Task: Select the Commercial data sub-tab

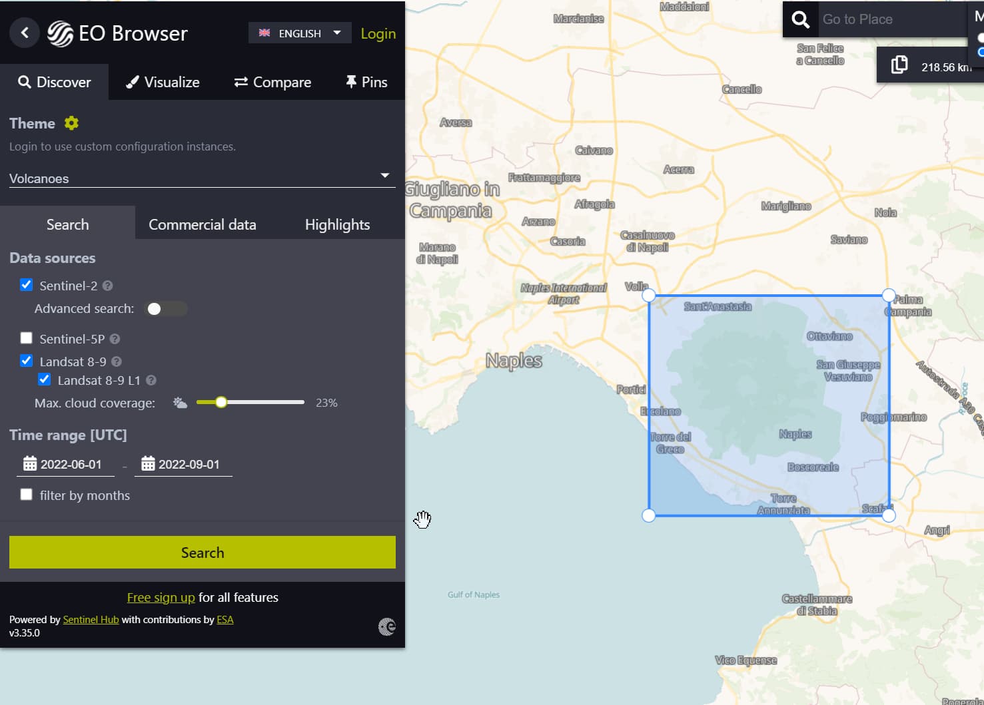Action: click(x=203, y=224)
